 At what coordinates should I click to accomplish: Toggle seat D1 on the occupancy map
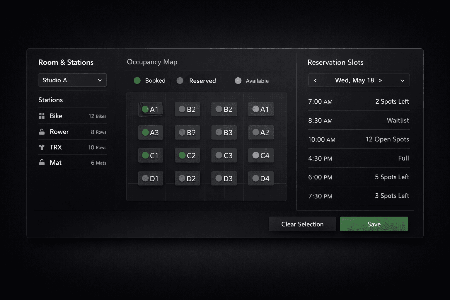150,178
